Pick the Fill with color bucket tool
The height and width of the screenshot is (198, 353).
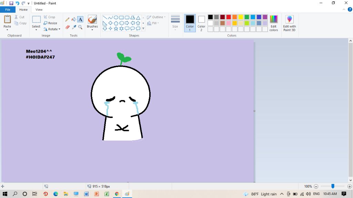(x=74, y=20)
